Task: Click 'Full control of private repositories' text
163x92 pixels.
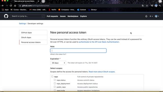Action: (90, 77)
